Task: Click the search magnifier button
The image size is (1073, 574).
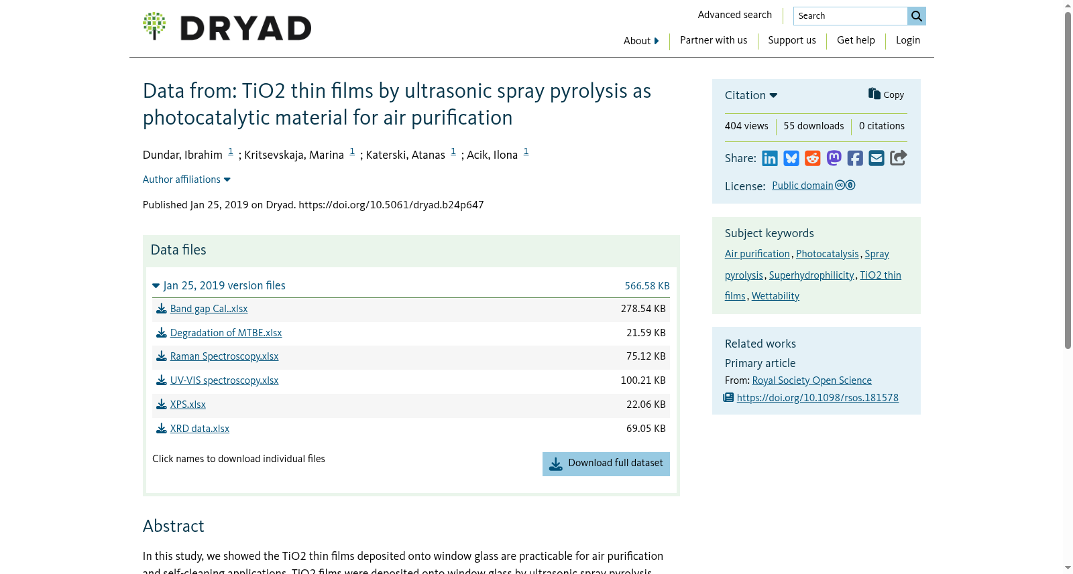Action: (917, 16)
